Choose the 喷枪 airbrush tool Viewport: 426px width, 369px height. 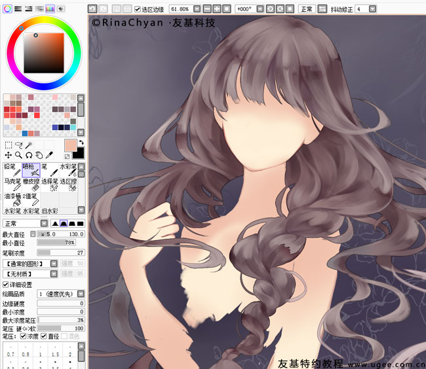pos(31,170)
